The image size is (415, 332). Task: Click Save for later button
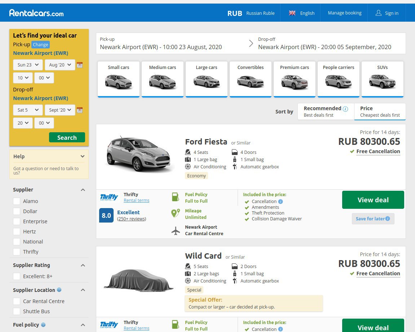(373, 219)
